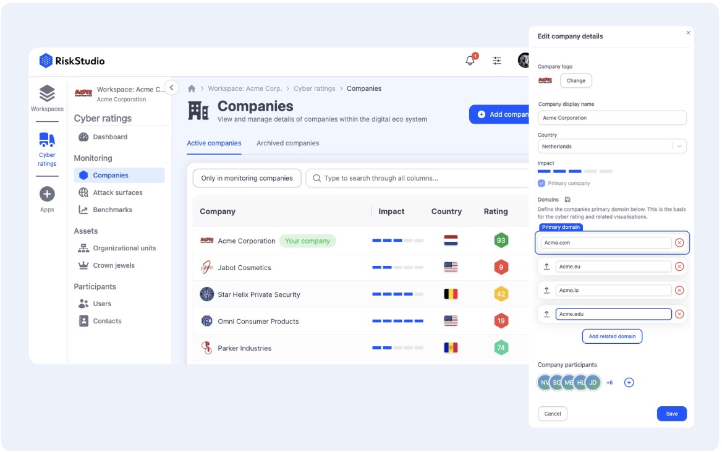Promote Acme.io to primary domain
The width and height of the screenshot is (722, 452).
click(546, 290)
